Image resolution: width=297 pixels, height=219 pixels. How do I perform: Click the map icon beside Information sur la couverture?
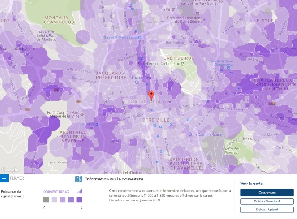[78, 179]
